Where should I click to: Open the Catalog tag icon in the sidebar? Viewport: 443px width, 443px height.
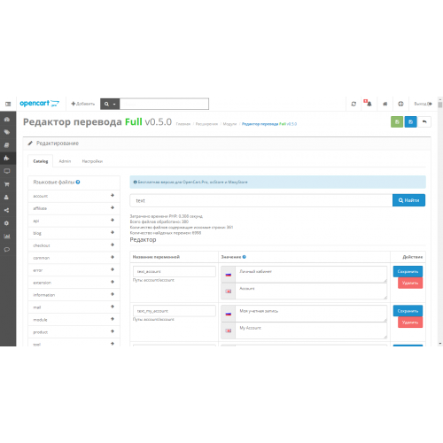tap(7, 132)
